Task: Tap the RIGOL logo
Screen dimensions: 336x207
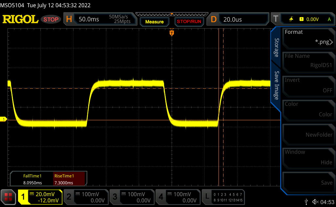Action: [x=20, y=19]
